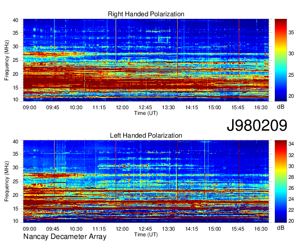Click the 20 MHz frequency tick of Right Handed plot

[x=16, y=74]
